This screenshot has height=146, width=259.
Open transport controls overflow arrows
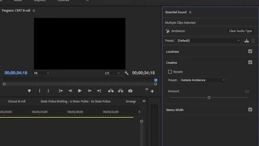[x=146, y=89]
